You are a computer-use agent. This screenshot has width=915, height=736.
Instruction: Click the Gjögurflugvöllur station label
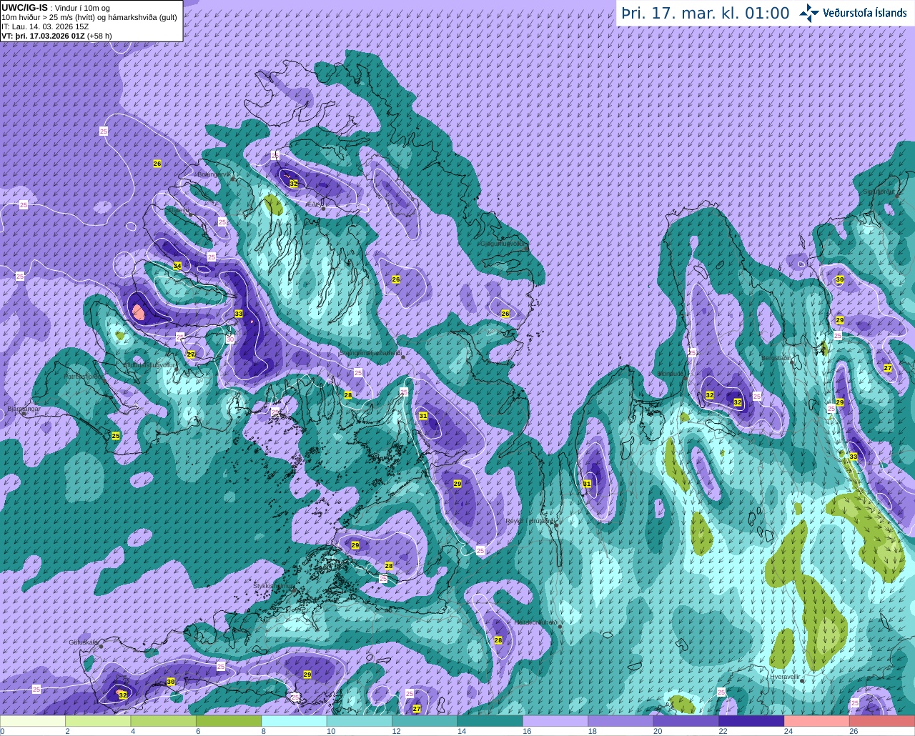coord(503,243)
